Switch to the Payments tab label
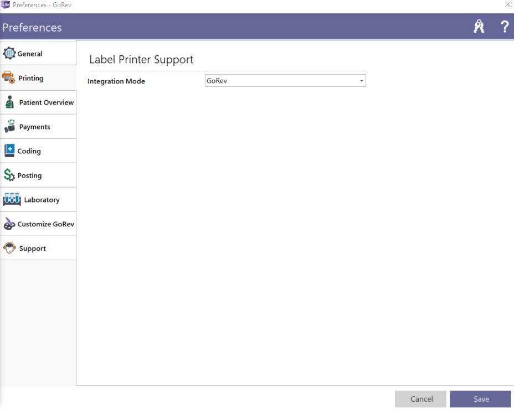Screen dimensions: 514x410 click(35, 127)
